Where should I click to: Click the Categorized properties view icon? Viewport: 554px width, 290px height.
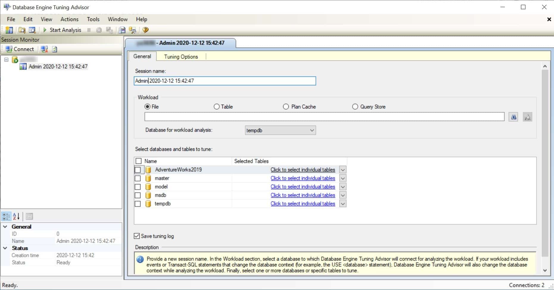(x=6, y=216)
